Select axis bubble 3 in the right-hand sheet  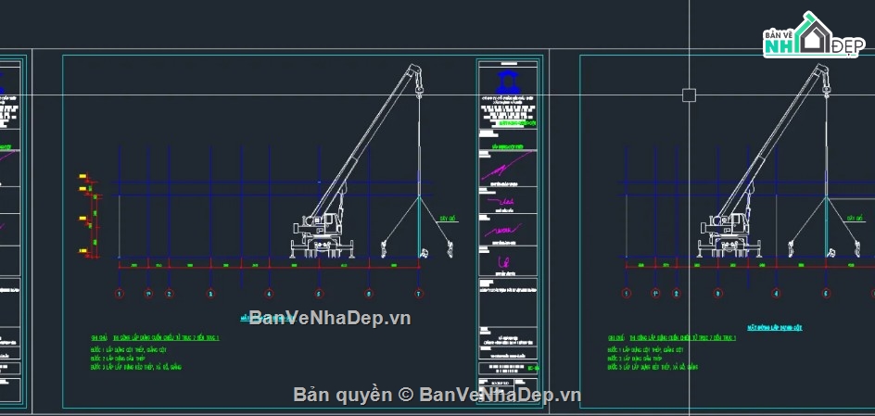point(717,294)
